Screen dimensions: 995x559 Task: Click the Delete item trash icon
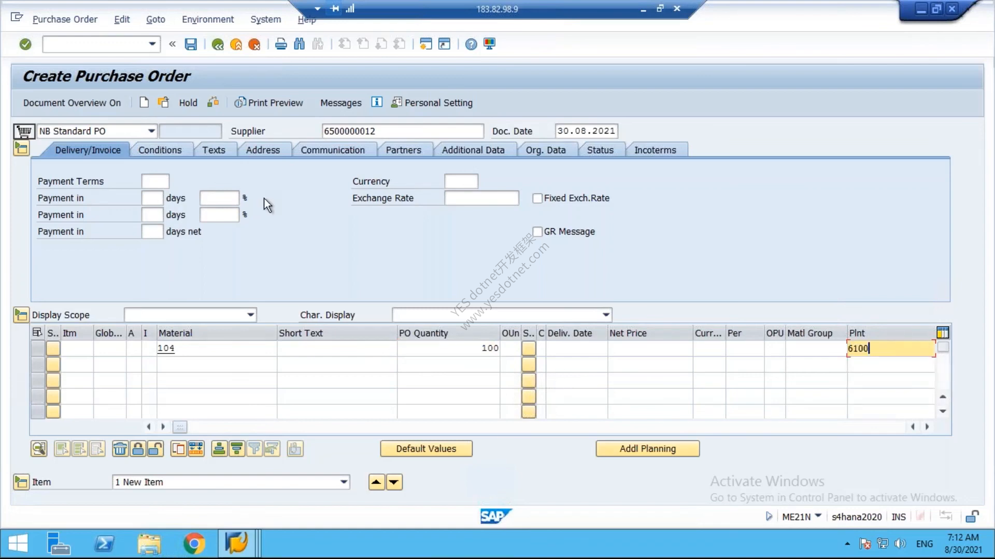click(120, 449)
